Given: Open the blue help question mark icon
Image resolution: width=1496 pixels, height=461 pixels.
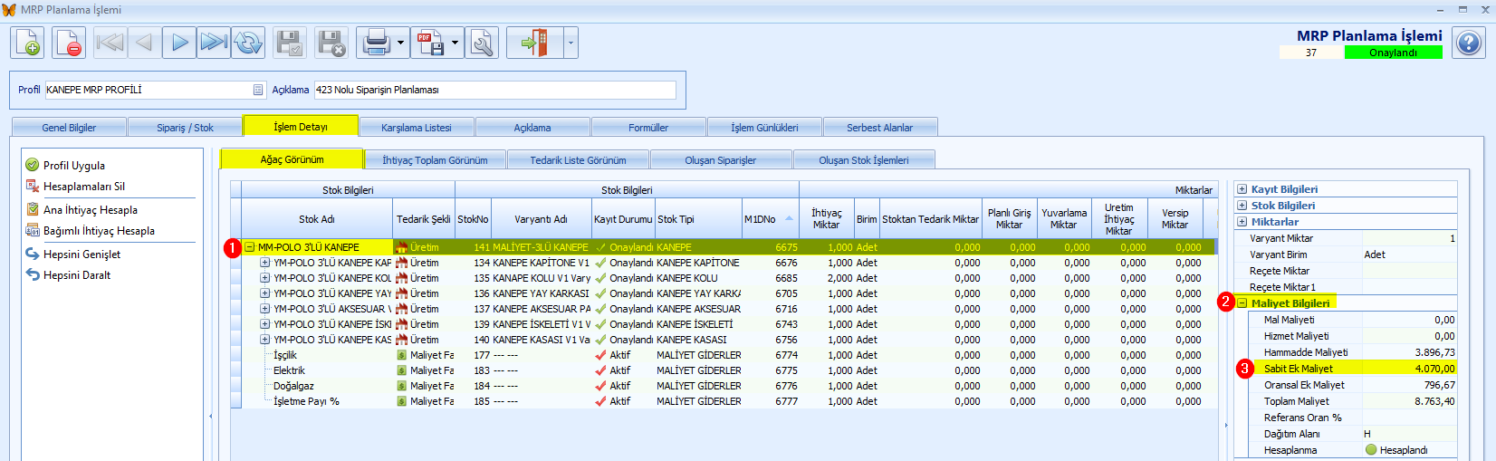Looking at the screenshot, I should 1468,43.
